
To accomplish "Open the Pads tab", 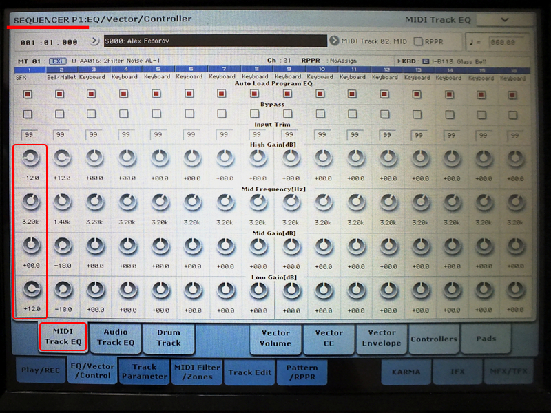I will click(x=486, y=339).
